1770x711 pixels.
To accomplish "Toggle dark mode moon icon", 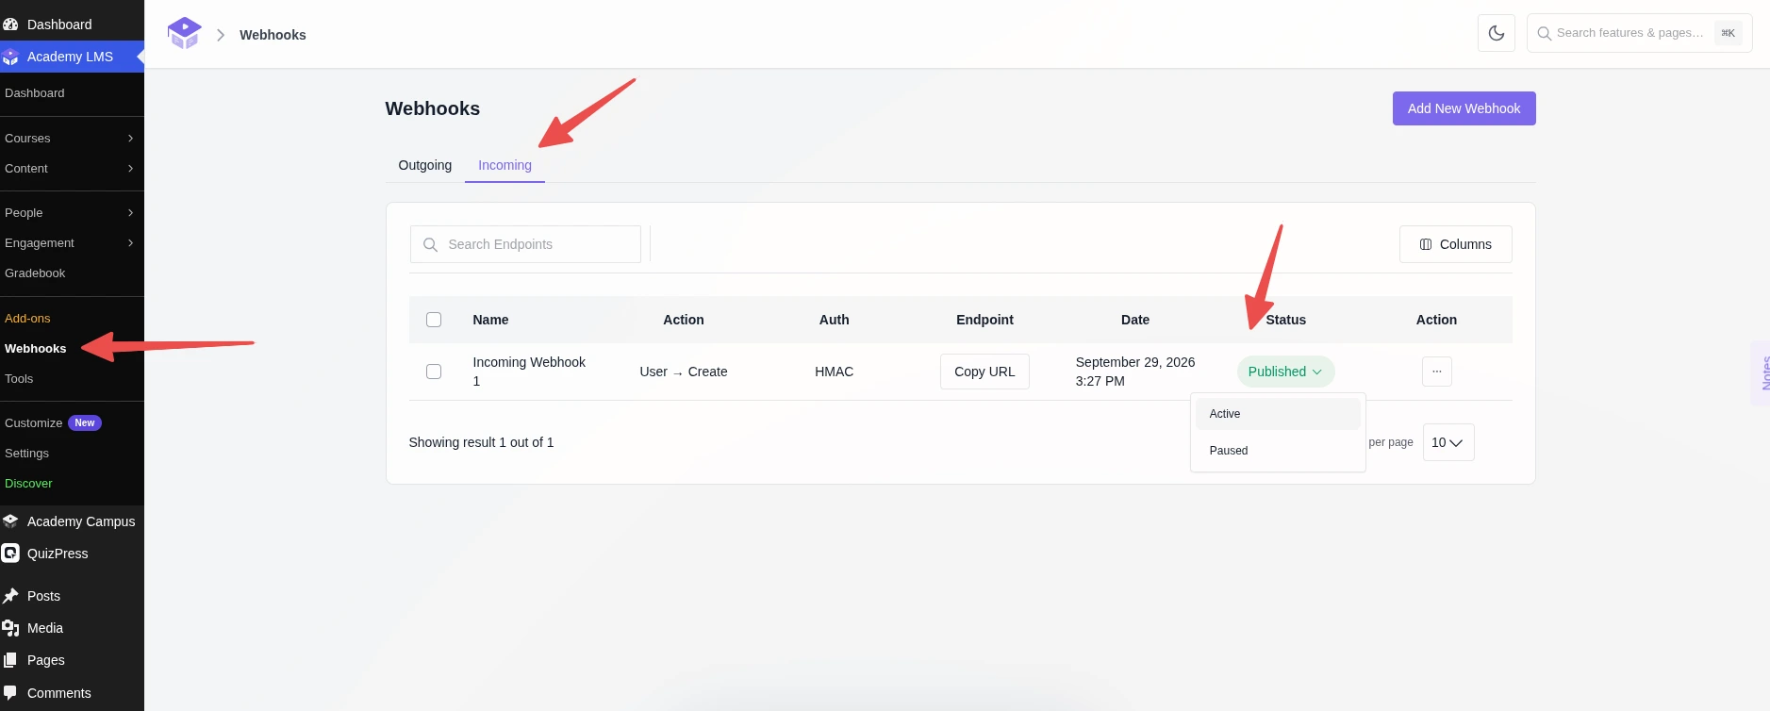I will pyautogui.click(x=1497, y=33).
